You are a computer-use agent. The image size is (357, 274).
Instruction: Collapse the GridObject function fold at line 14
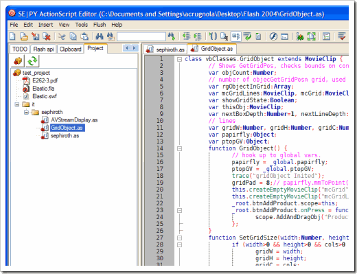[180, 148]
